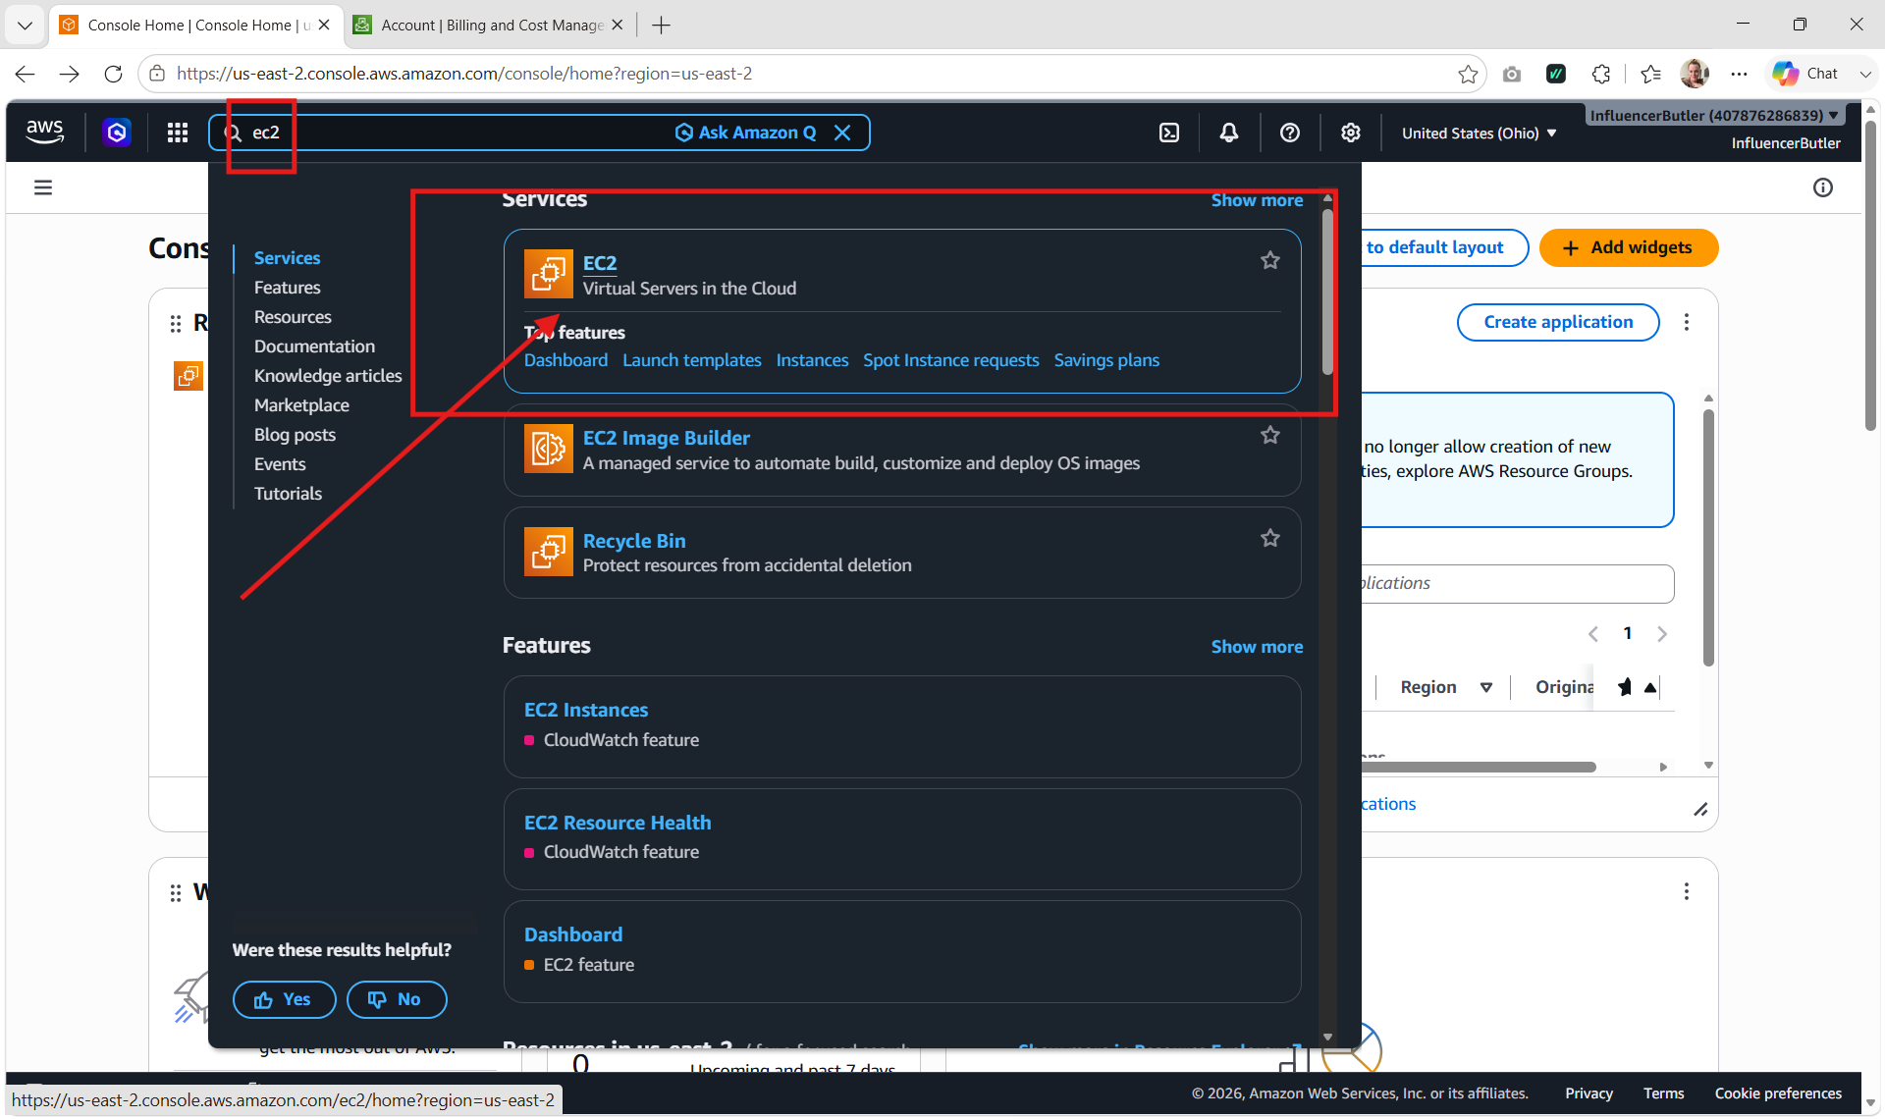The image size is (1885, 1119).
Task: Click the EC2 Image Builder icon
Action: tap(548, 449)
